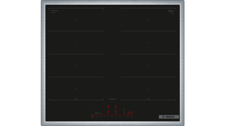Viewport: 225px width, 126px height.
Task: Tap the top right cooking zone cross
Action: 148,20
